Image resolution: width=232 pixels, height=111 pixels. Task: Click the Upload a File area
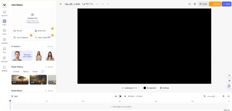(32, 18)
